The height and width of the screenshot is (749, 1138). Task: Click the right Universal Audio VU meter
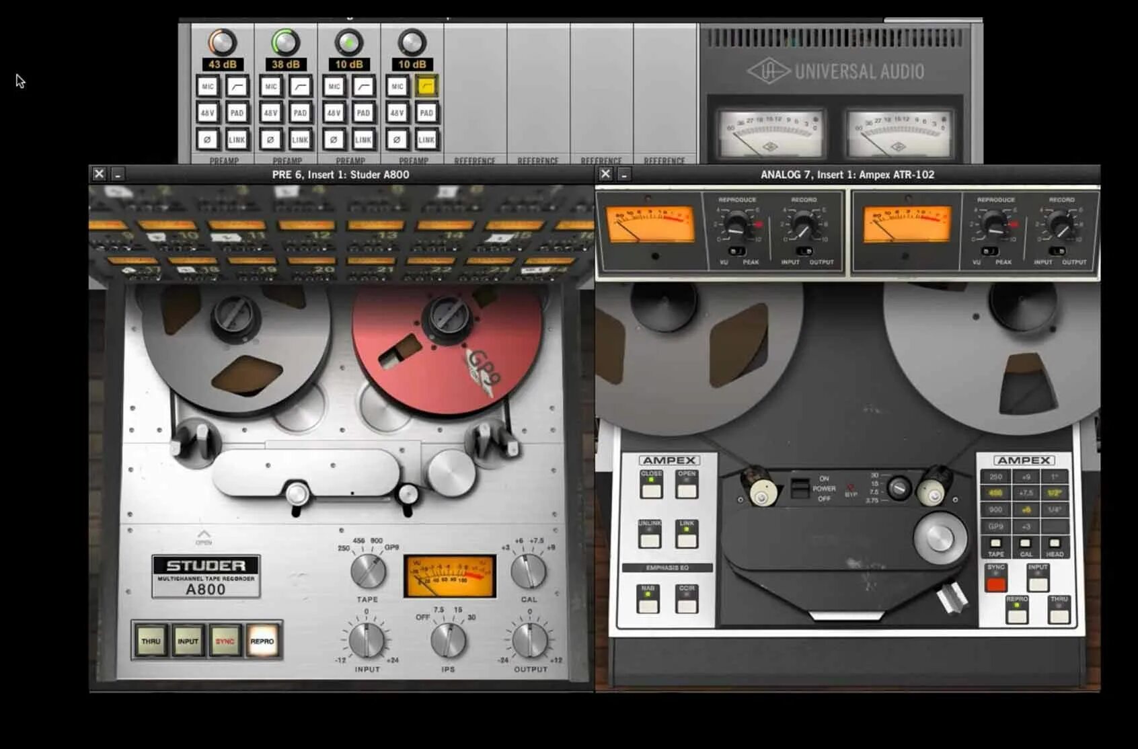(x=899, y=134)
